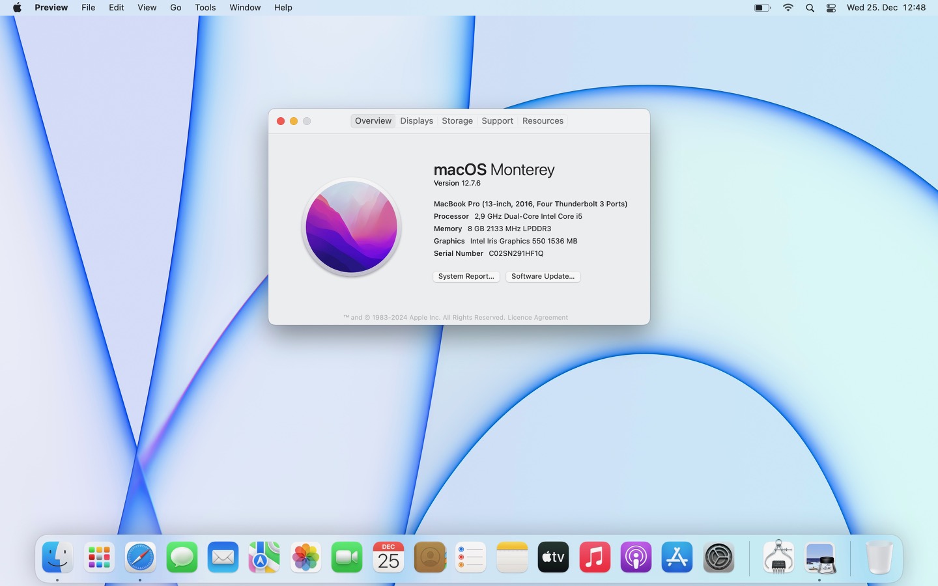Image resolution: width=938 pixels, height=586 pixels.
Task: Open Finder from the Dock
Action: (x=57, y=557)
